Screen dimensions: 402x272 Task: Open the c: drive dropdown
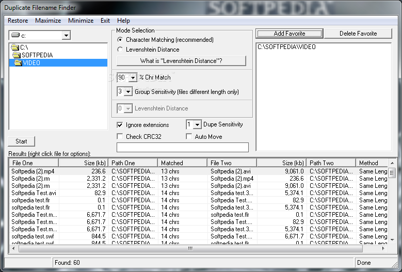(66, 36)
